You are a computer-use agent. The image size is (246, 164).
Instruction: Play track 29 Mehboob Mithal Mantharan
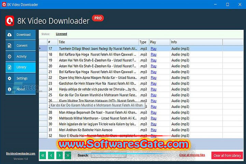[153, 118]
